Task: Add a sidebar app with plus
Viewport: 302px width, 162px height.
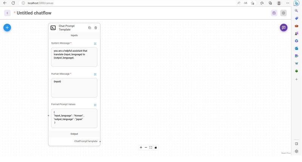Action: point(296,79)
